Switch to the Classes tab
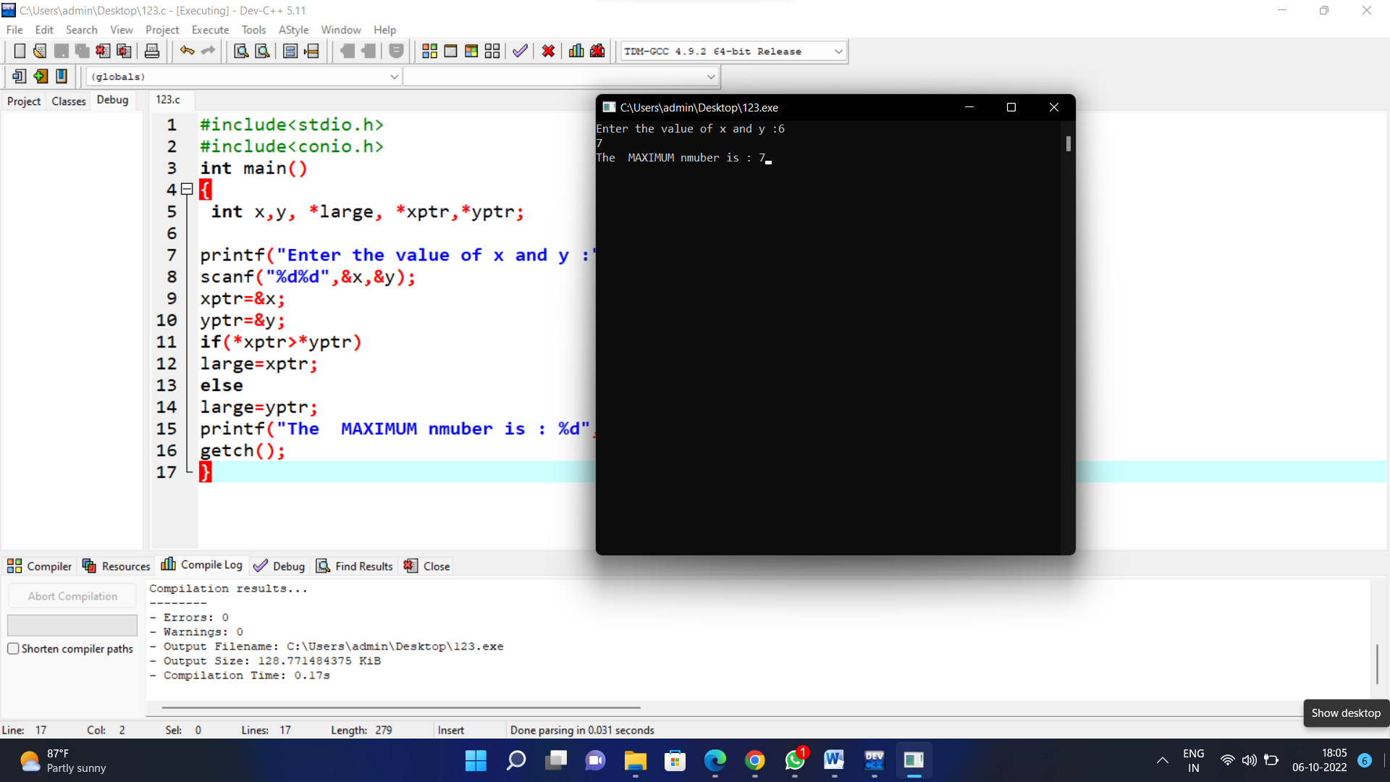 click(x=69, y=101)
